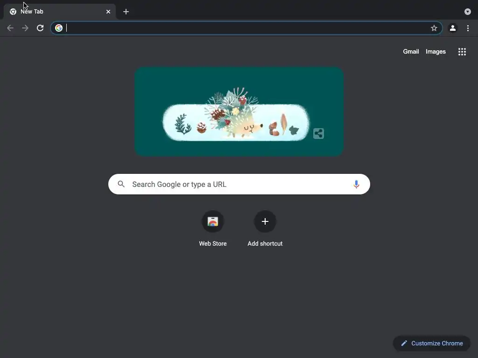Click the Customize Chrome button
The height and width of the screenshot is (358, 478).
pos(432,343)
